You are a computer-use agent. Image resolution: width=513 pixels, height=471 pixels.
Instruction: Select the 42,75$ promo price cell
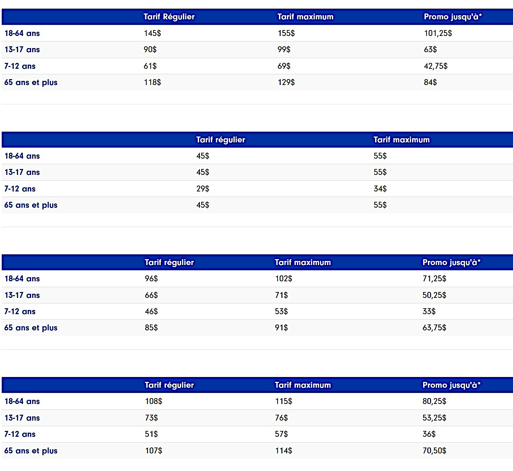[x=436, y=66]
